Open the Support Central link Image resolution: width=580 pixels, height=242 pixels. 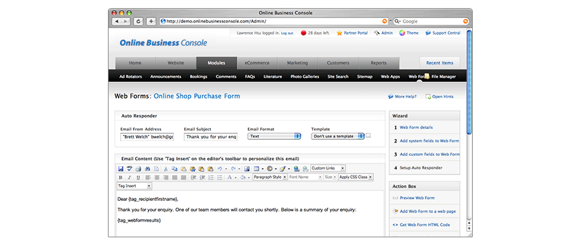(x=443, y=33)
